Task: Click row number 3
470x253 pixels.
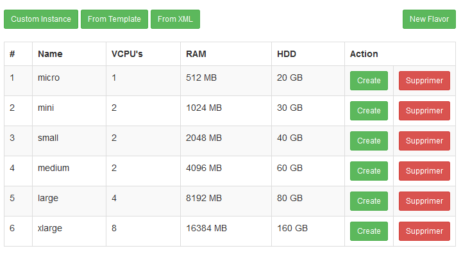Action: tap(12, 138)
